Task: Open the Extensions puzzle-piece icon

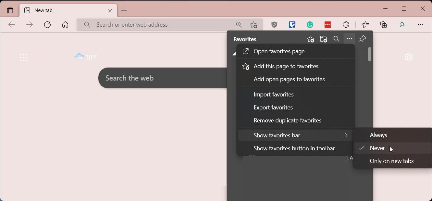Action: [x=346, y=25]
